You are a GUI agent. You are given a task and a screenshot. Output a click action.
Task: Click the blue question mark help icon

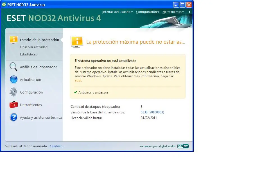[13, 117]
